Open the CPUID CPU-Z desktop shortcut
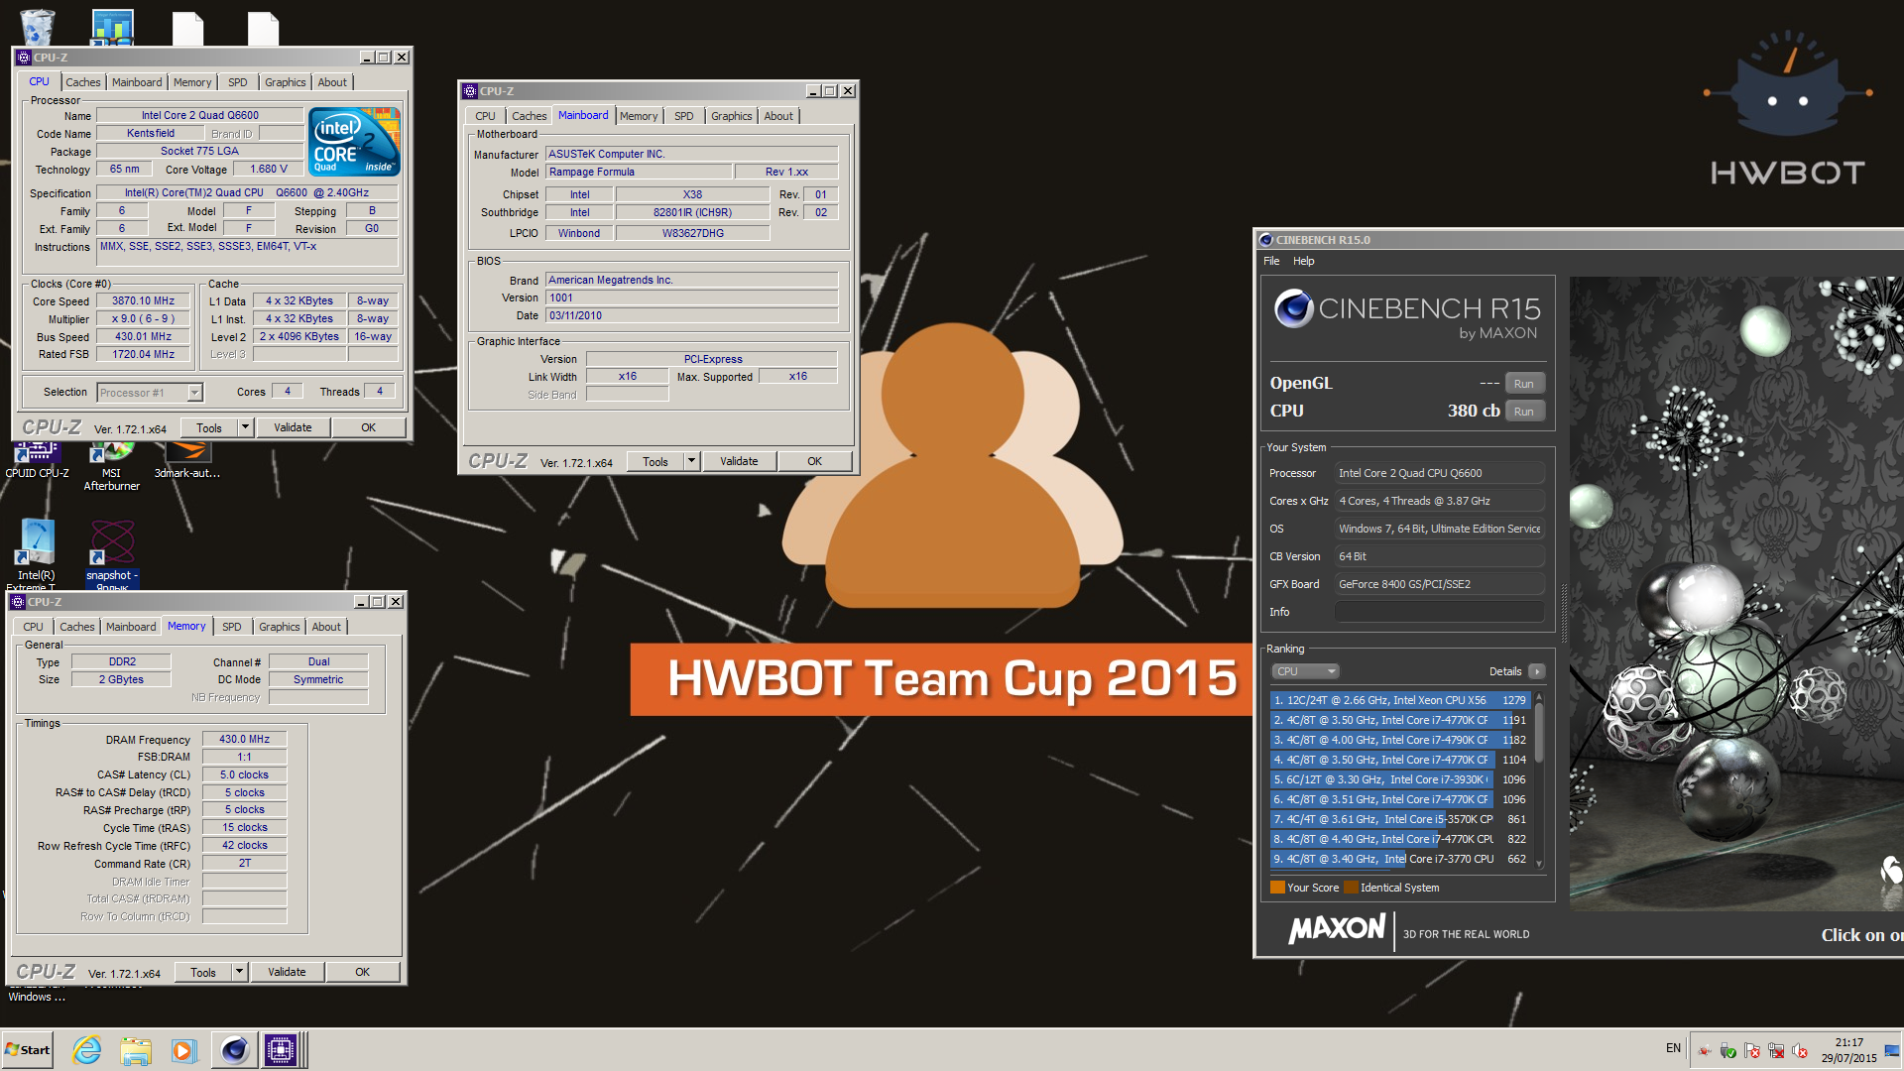The width and height of the screenshot is (1904, 1071). click(x=37, y=461)
